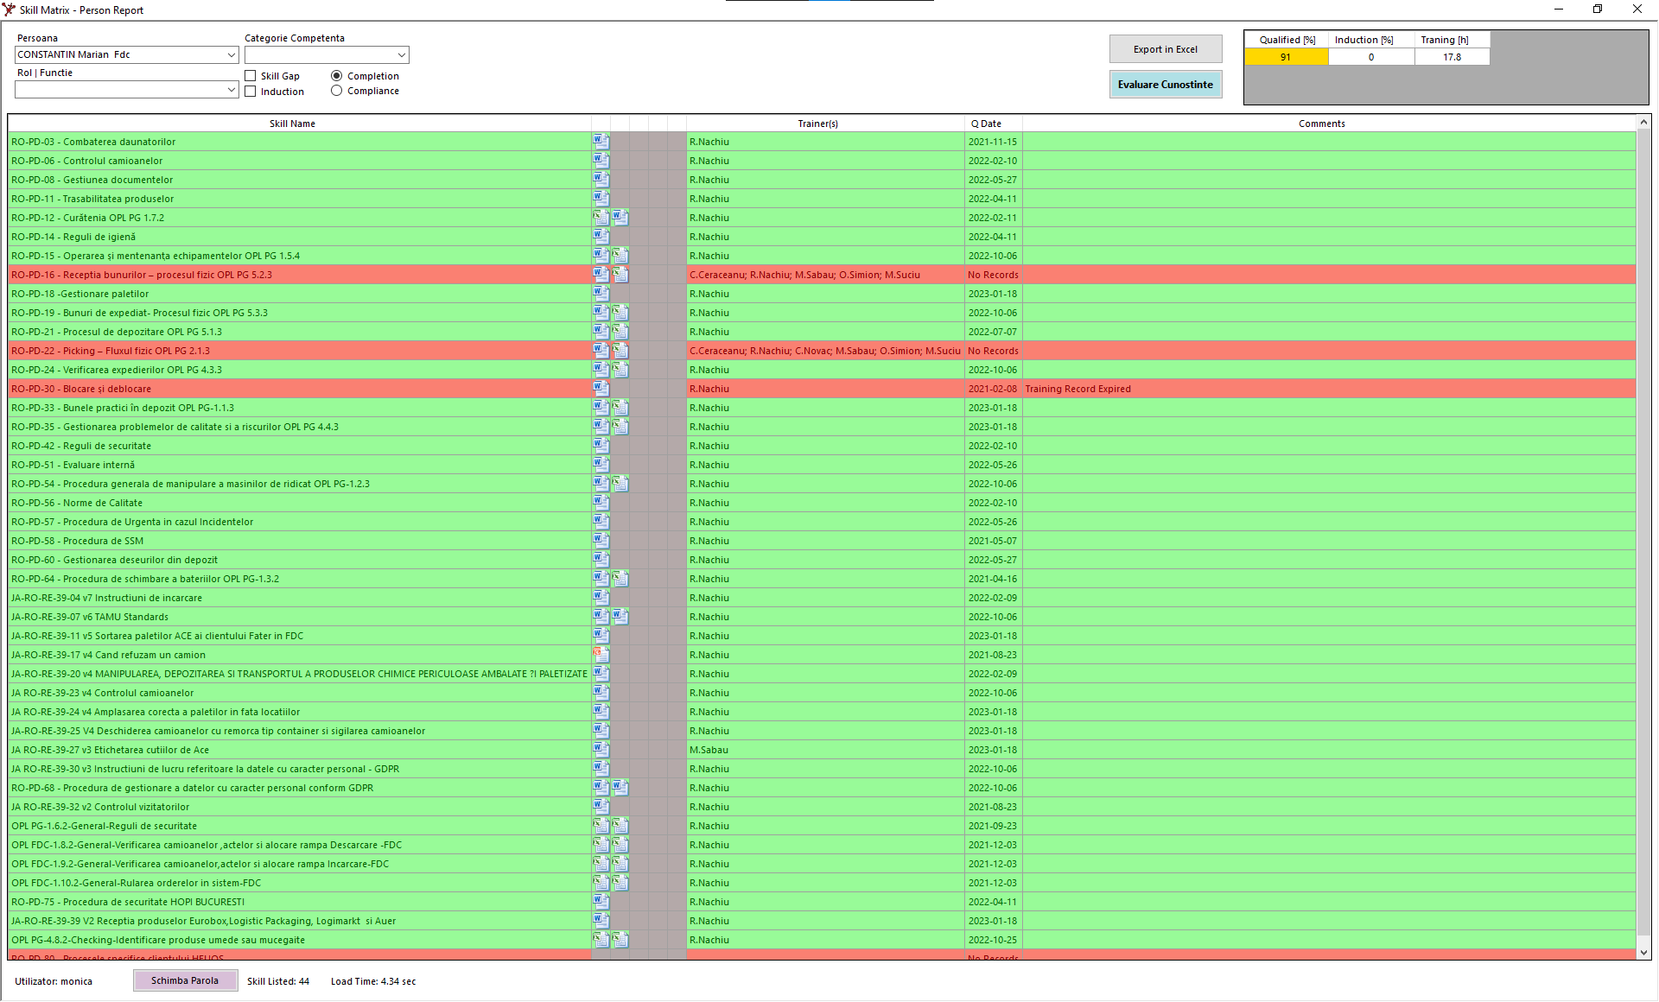Click the 'Utilizator: monica' status text
Image resolution: width=1659 pixels, height=1002 pixels.
54,981
